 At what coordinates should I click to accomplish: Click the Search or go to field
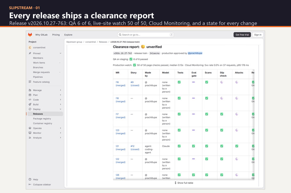145,35
